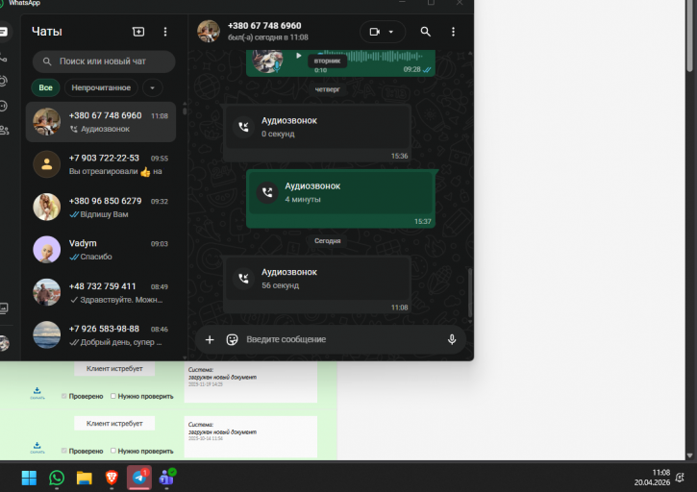Viewport: 697px width, 492px height.
Task: Click the 0 секунд call icon
Action: click(x=243, y=127)
